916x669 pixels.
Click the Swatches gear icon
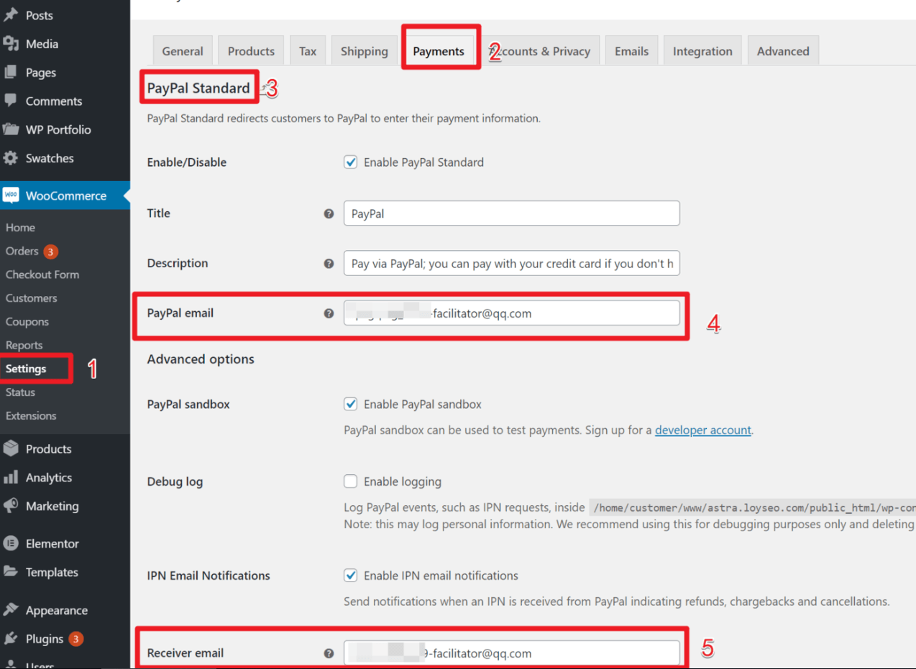(x=11, y=158)
